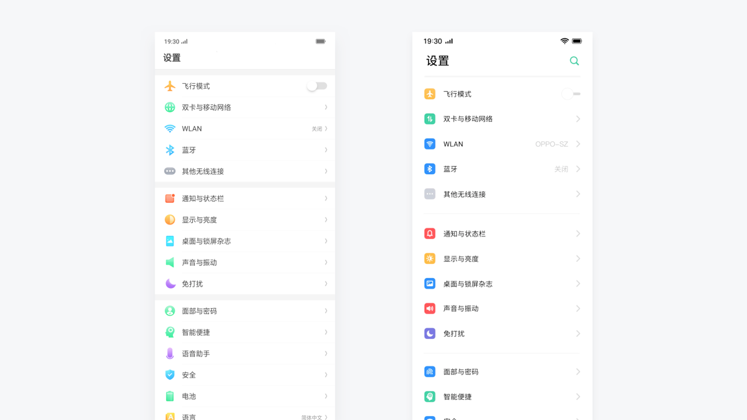This screenshot has height=420, width=747.
Task: Click the purple microphone 语音助手 icon
Action: (x=170, y=354)
